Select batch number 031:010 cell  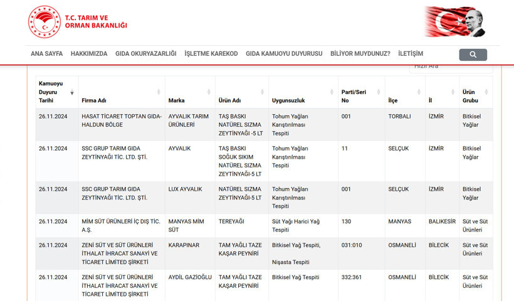coord(362,253)
